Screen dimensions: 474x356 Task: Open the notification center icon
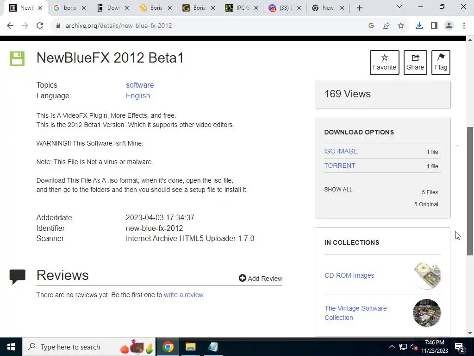point(460,347)
